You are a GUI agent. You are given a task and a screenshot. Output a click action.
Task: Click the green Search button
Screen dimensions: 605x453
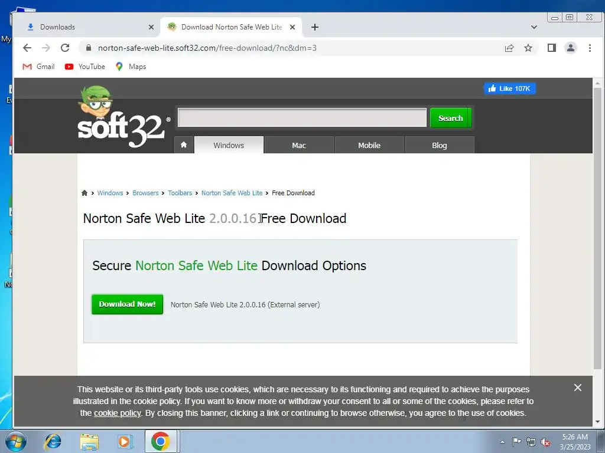coord(451,118)
